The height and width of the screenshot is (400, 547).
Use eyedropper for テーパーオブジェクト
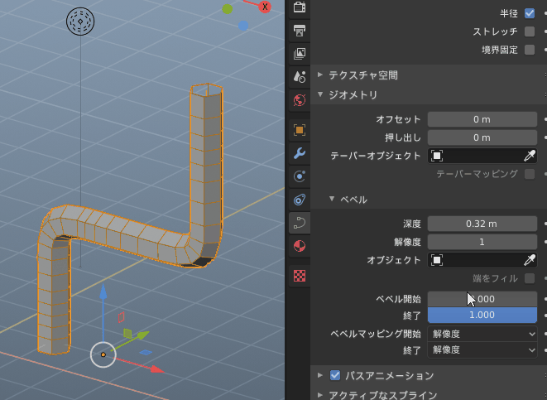(530, 156)
